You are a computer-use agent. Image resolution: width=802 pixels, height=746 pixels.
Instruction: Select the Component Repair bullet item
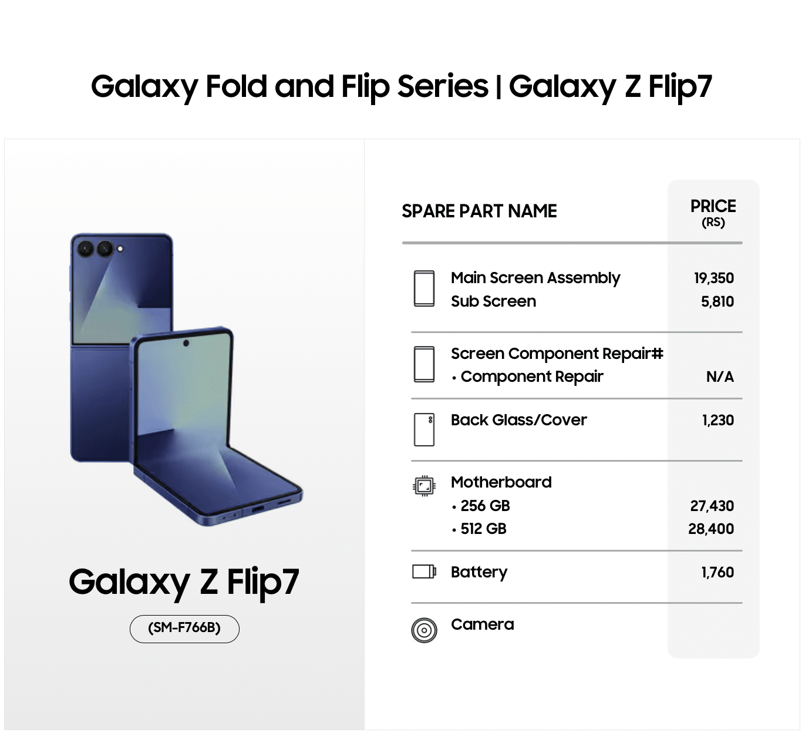(x=531, y=377)
